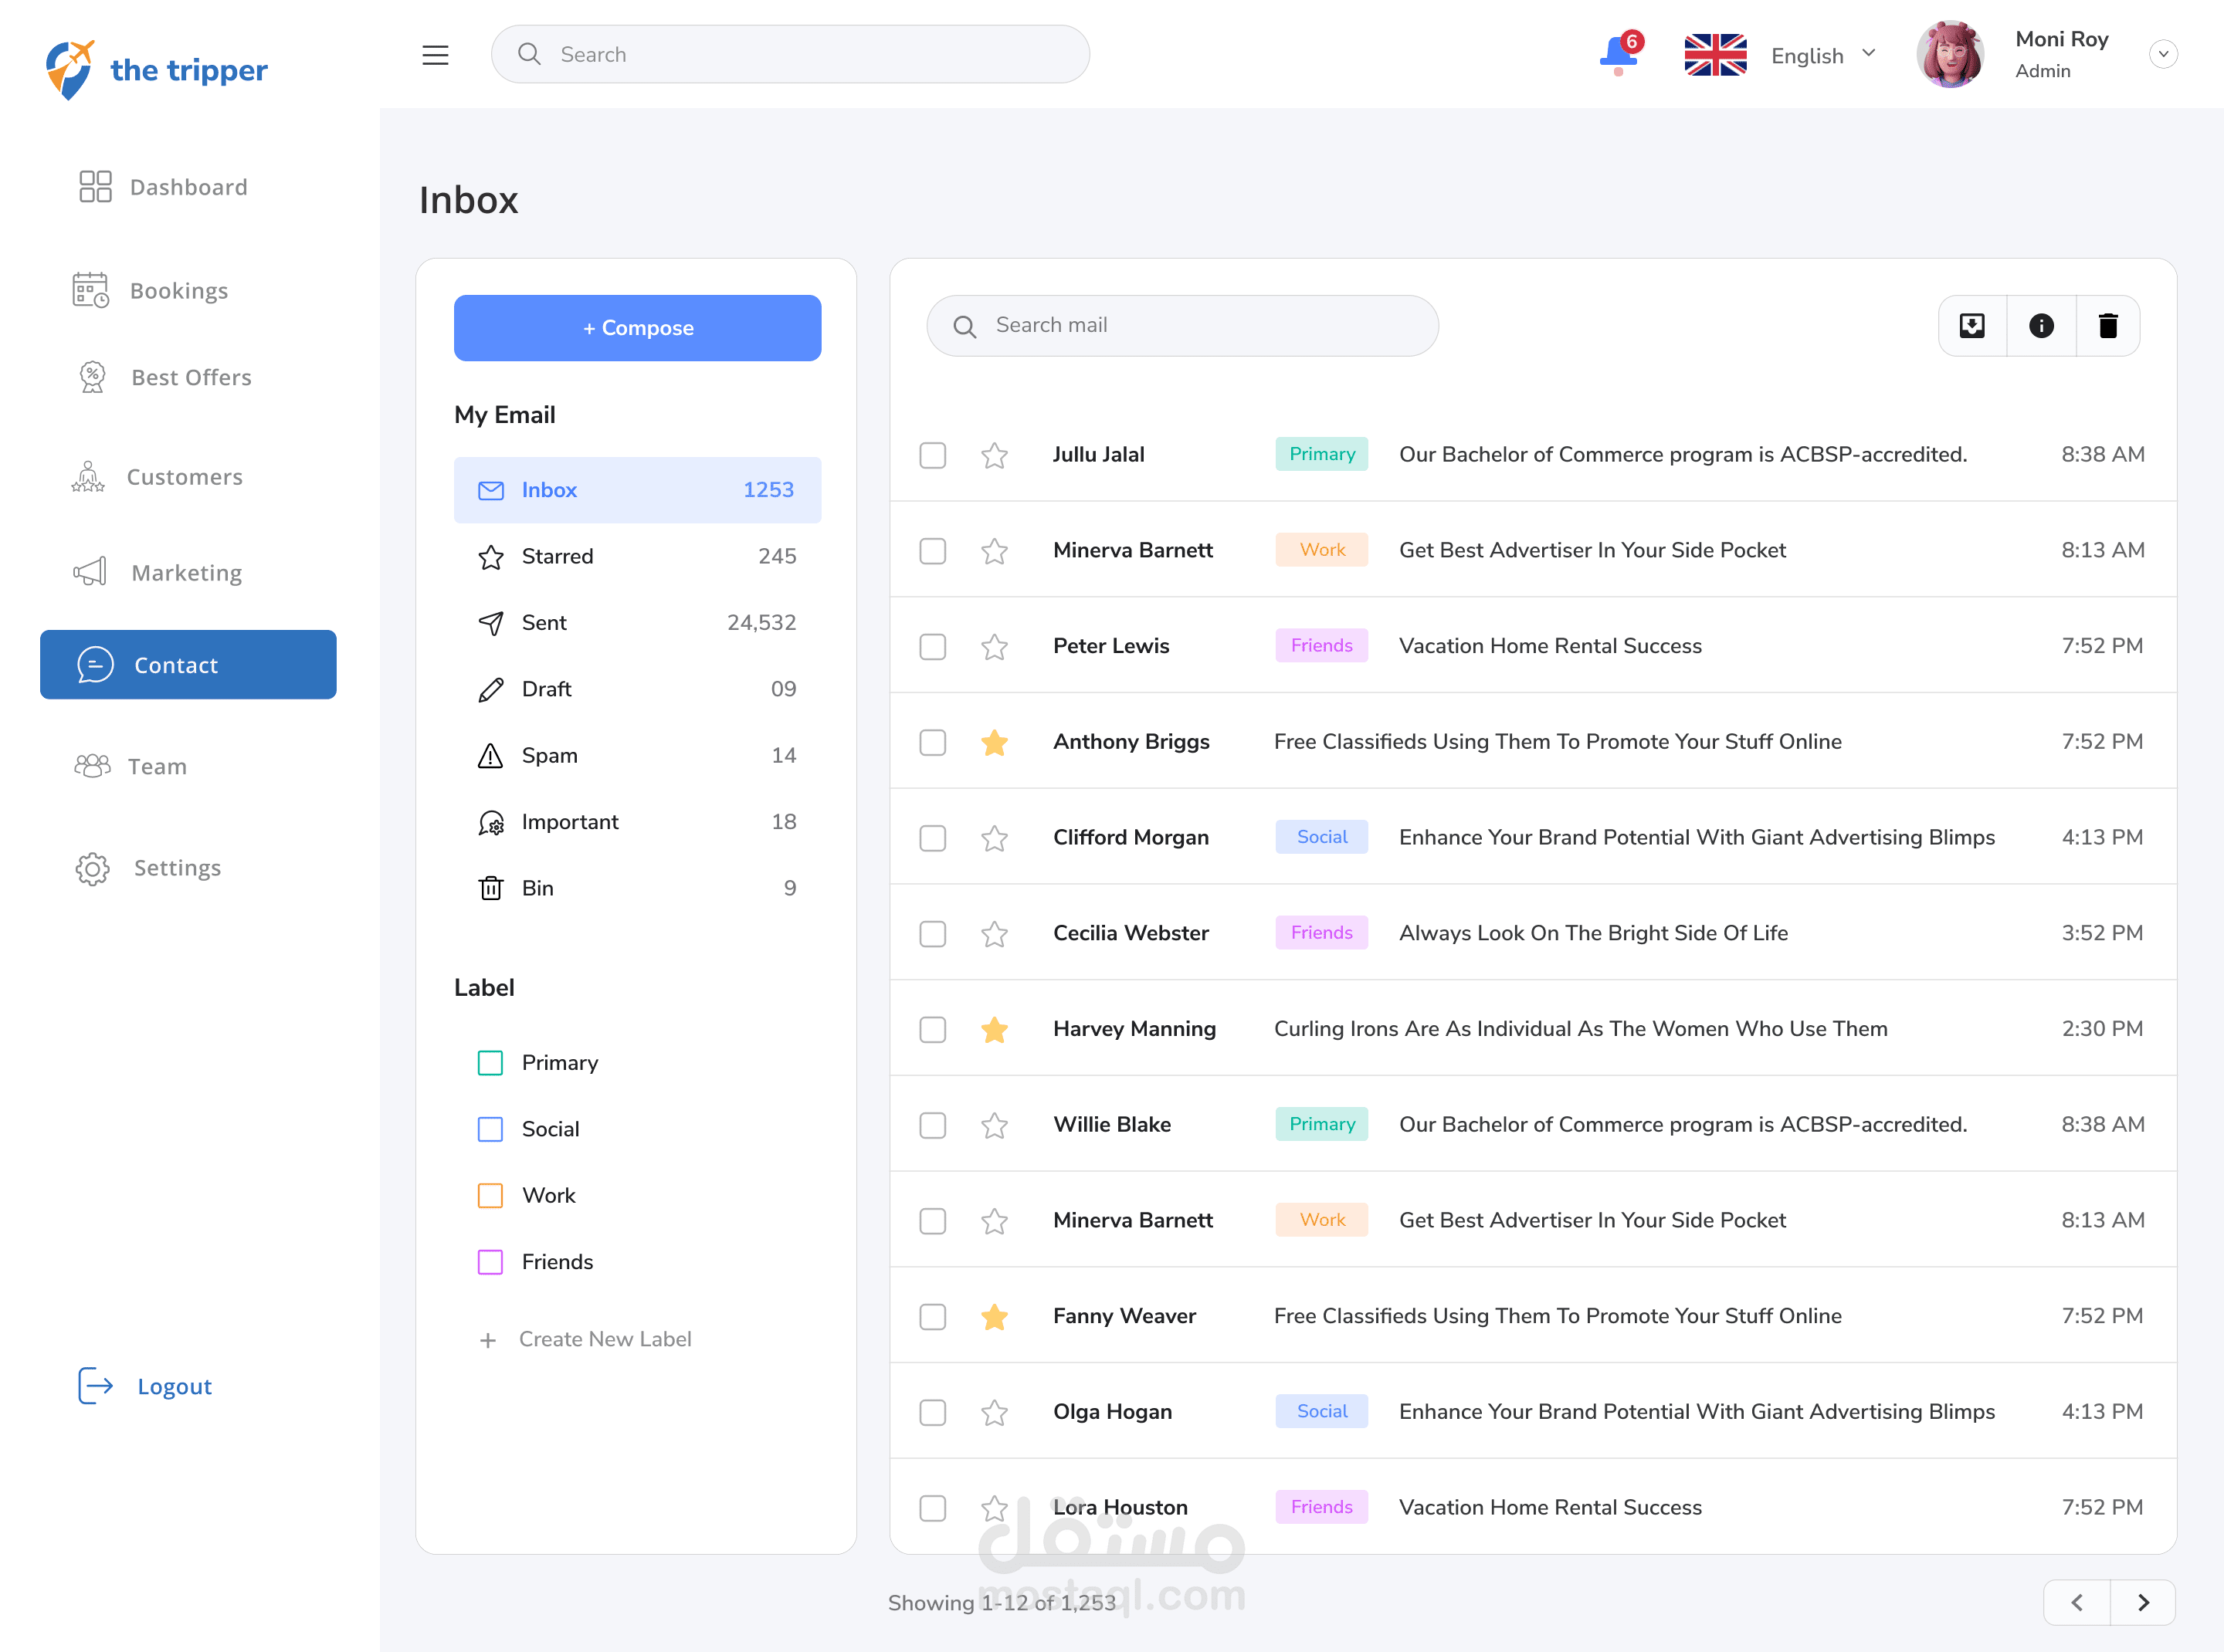Select the Minerva Barnett email checkbox

click(932, 551)
